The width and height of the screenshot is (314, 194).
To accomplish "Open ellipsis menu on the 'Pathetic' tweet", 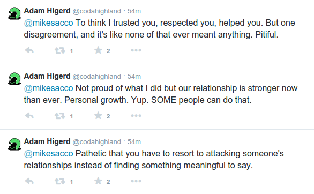I will pos(136,181).
